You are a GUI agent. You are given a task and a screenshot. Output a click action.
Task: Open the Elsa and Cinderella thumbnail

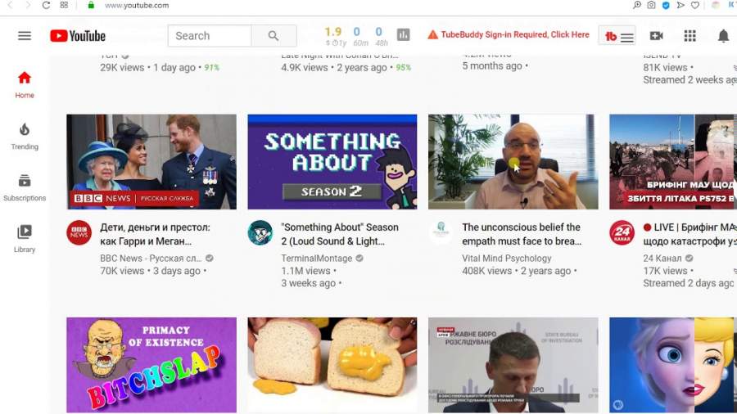[673, 365]
